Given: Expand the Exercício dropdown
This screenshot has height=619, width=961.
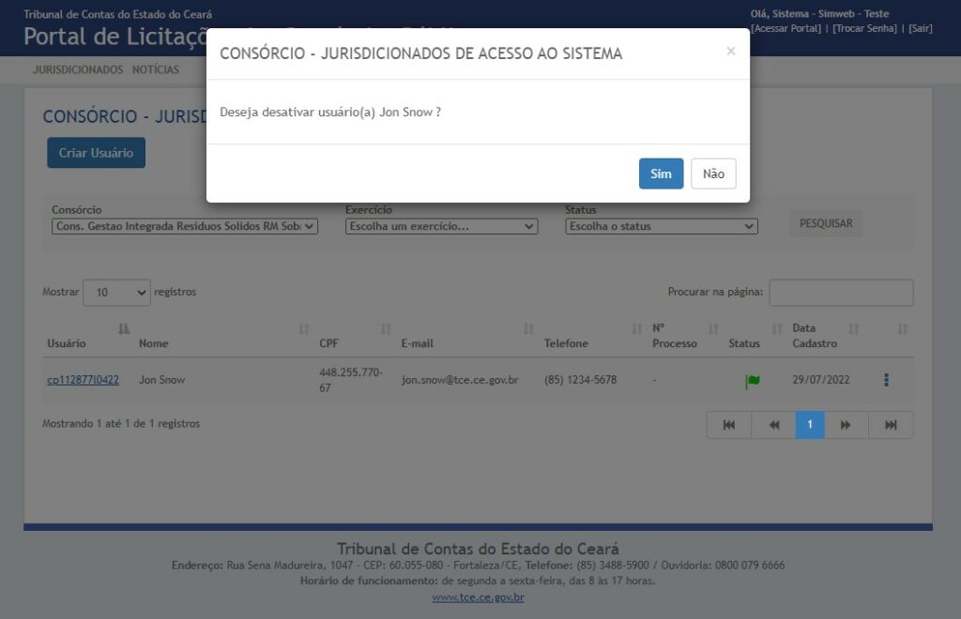Looking at the screenshot, I should click(441, 226).
